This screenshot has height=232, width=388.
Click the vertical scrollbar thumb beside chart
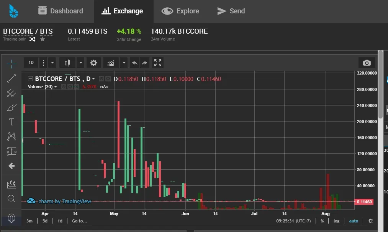click(380, 84)
